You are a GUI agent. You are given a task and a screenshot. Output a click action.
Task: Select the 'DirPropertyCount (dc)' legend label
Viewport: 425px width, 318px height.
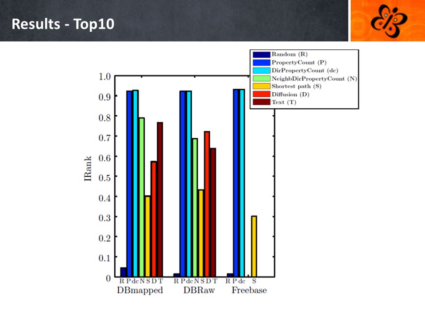coord(305,71)
